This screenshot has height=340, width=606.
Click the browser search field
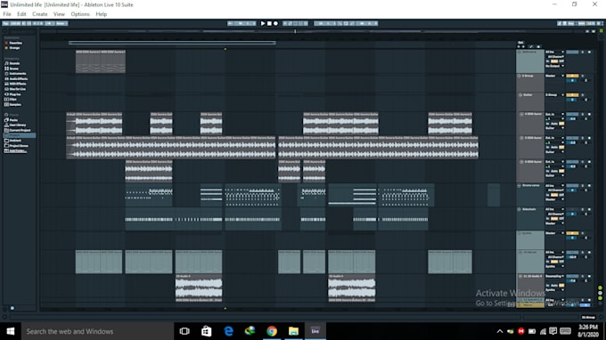[21, 31]
